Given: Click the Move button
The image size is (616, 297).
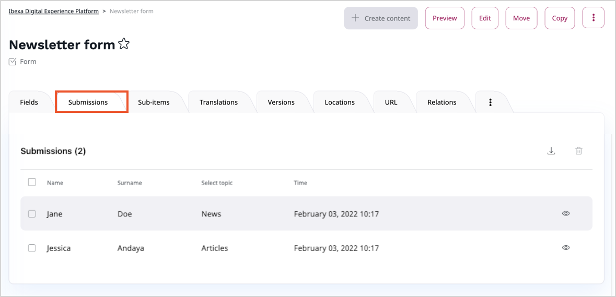Looking at the screenshot, I should (521, 18).
